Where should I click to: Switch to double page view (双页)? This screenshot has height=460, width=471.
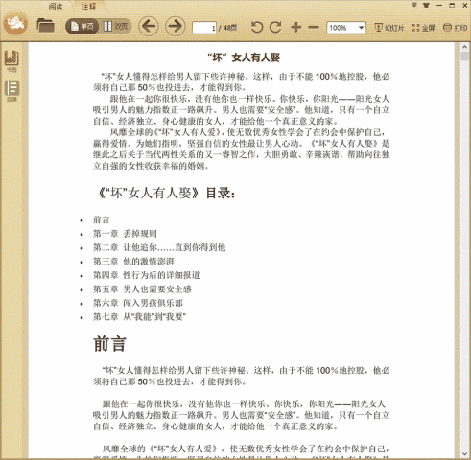tap(115, 26)
